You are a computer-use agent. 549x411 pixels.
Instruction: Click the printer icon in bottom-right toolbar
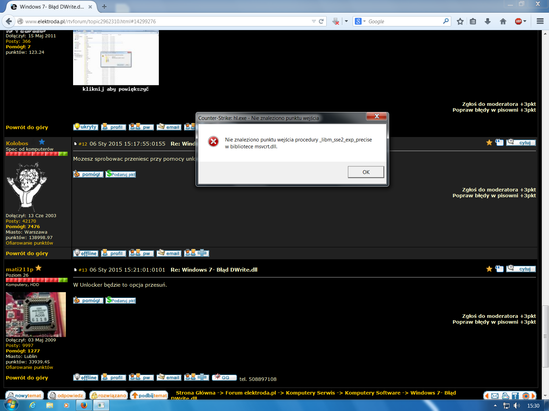pyautogui.click(x=505, y=396)
